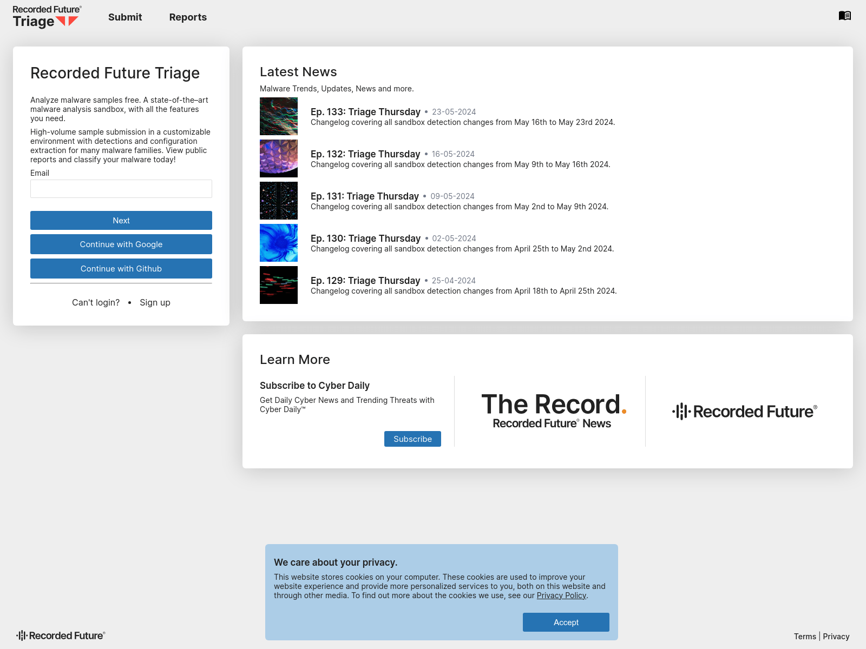Click 'Changelog ... April 18th to April 25th 2024' text
Viewport: 866px width, 649px height.
pos(464,291)
